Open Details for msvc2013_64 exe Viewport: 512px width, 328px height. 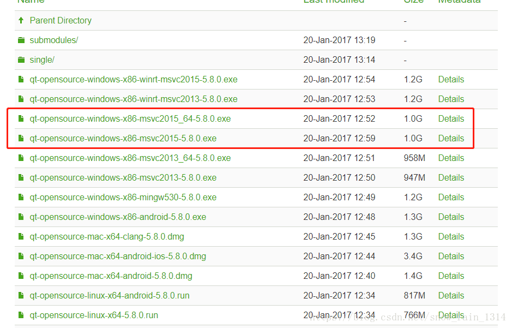click(x=451, y=158)
